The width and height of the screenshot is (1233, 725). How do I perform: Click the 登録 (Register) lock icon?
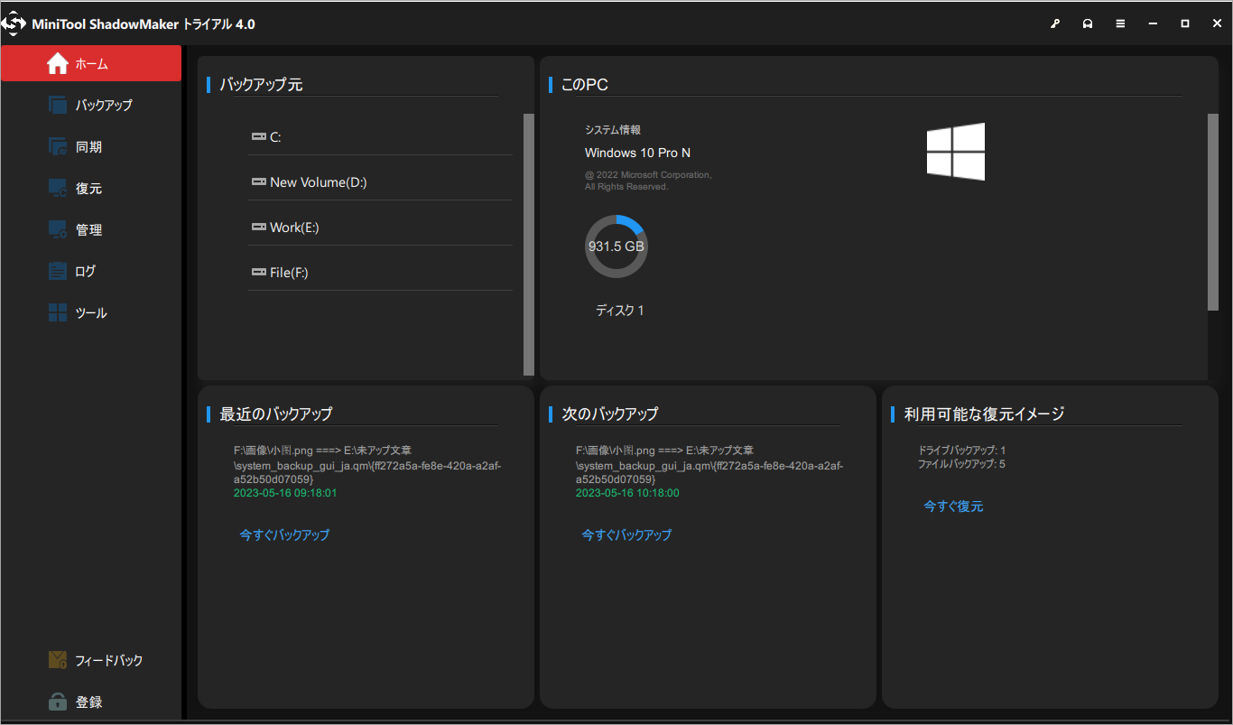tap(57, 702)
